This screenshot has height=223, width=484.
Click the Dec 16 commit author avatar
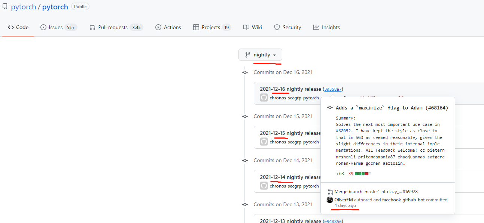pos(264,97)
